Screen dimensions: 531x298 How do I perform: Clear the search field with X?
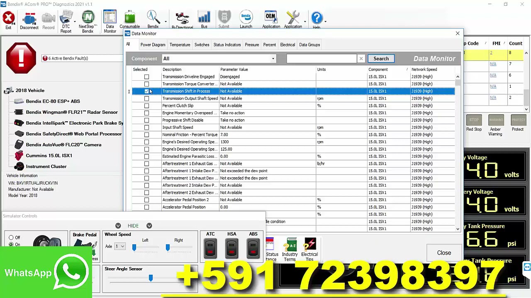click(x=361, y=59)
